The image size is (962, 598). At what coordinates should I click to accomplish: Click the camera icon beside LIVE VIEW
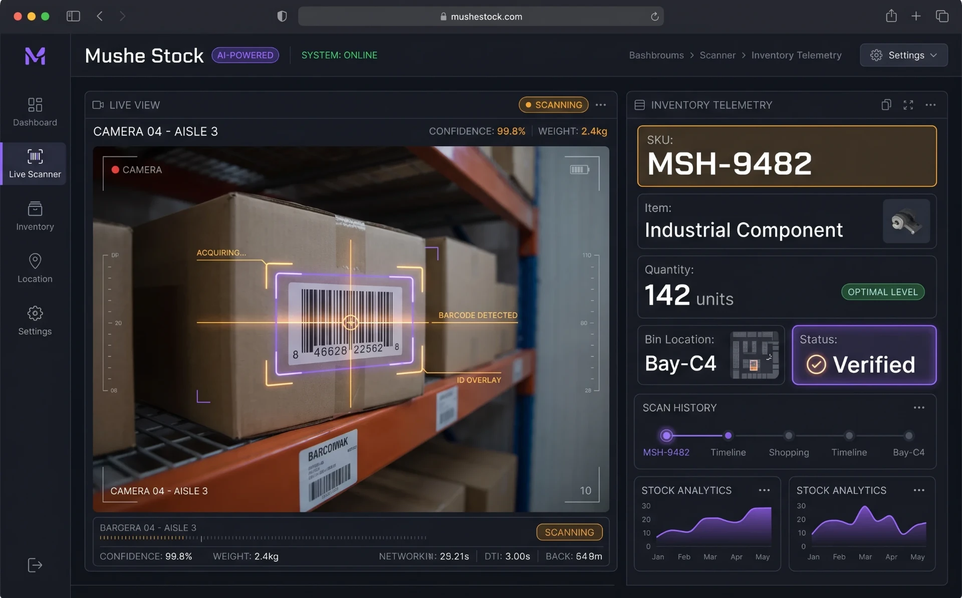[x=98, y=105]
